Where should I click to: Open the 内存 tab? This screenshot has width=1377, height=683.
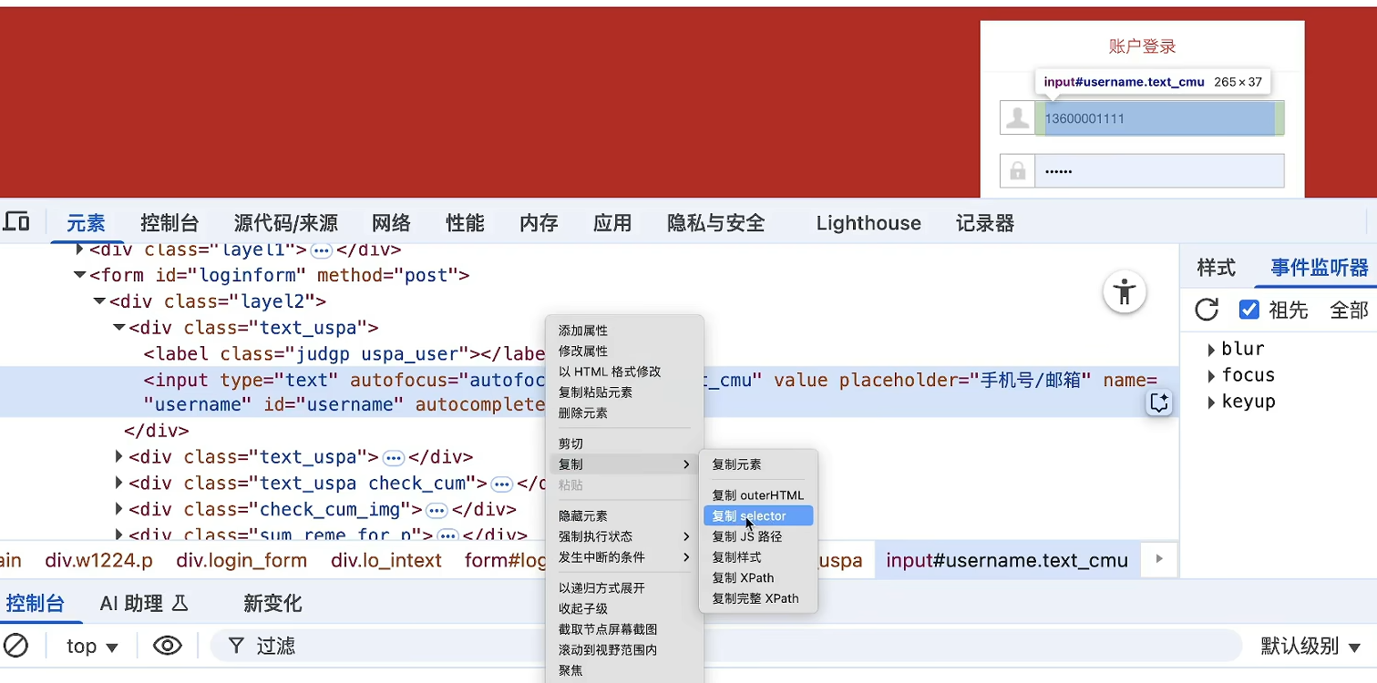(x=539, y=223)
